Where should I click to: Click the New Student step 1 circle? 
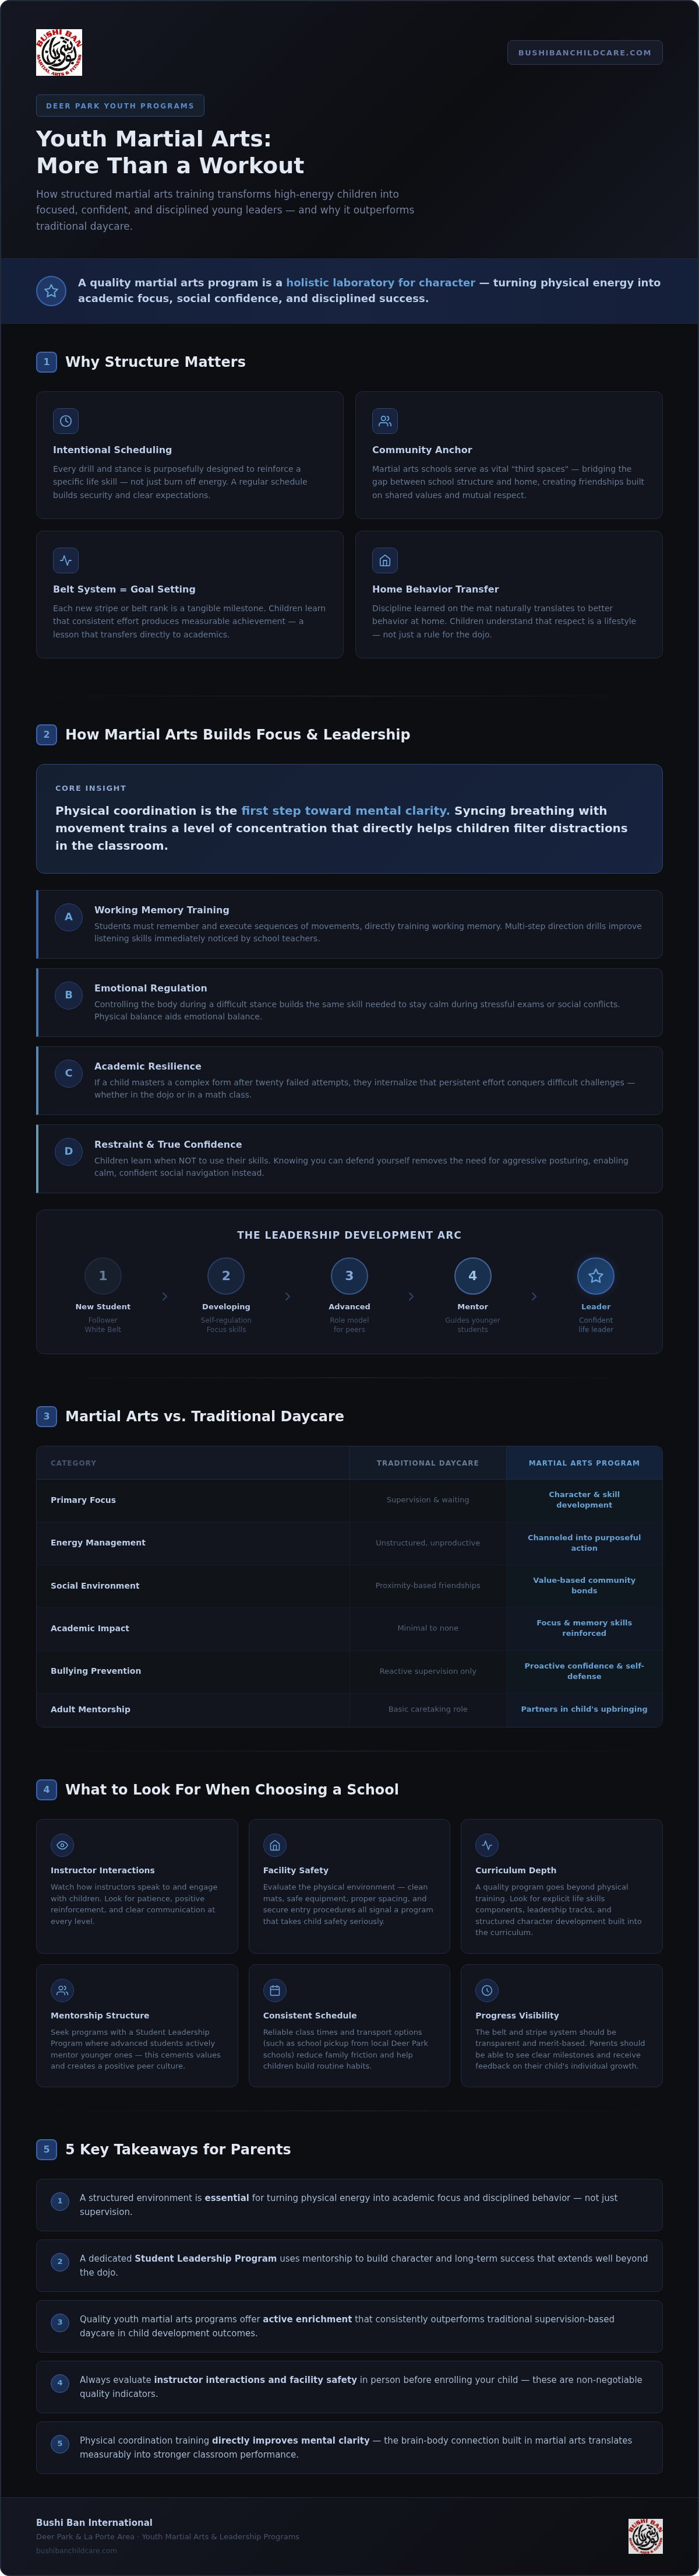point(103,1275)
